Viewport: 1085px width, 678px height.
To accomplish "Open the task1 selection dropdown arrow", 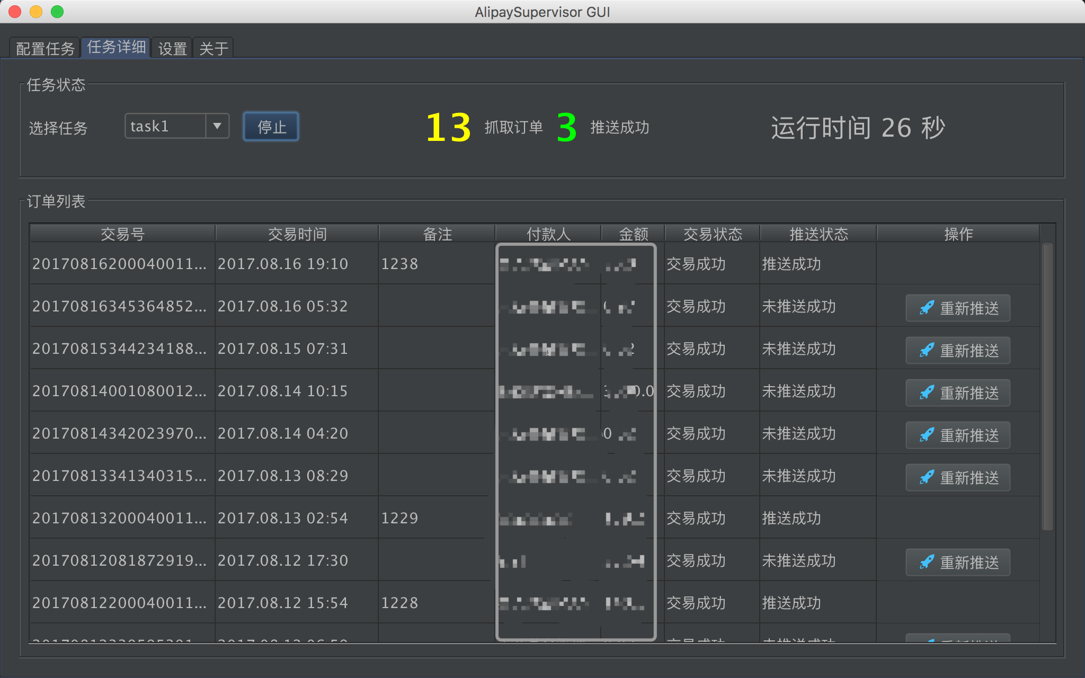I will [217, 126].
